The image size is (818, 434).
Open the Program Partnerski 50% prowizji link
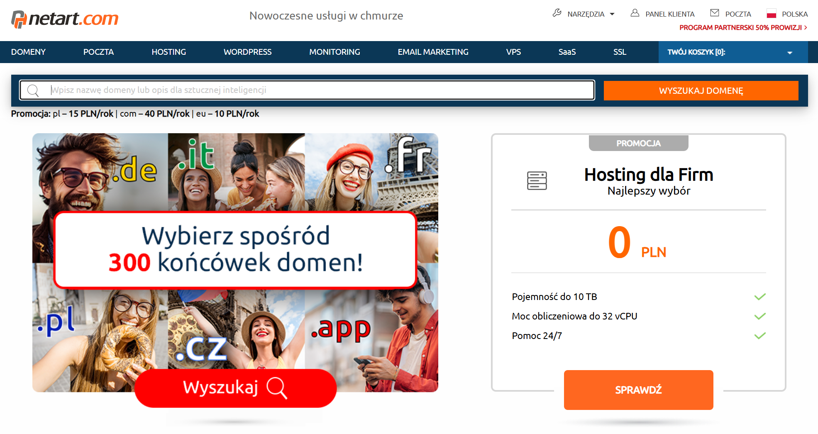point(743,28)
